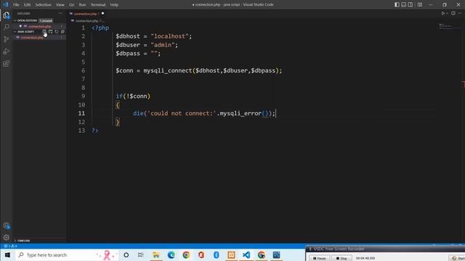Open the Terminal menu
This screenshot has height=261, width=465.
coord(98,5)
